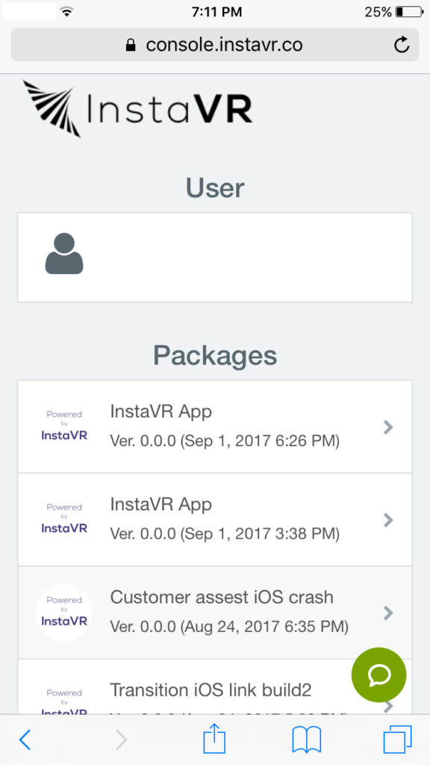The width and height of the screenshot is (430, 765).
Task: Tap the padlock icon in address bar
Action: point(130,46)
